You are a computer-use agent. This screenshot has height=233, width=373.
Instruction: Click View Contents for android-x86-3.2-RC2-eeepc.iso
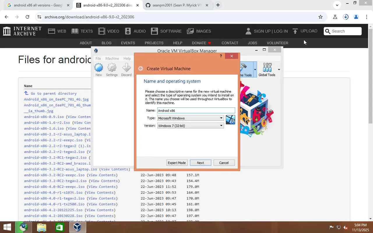point(102,175)
